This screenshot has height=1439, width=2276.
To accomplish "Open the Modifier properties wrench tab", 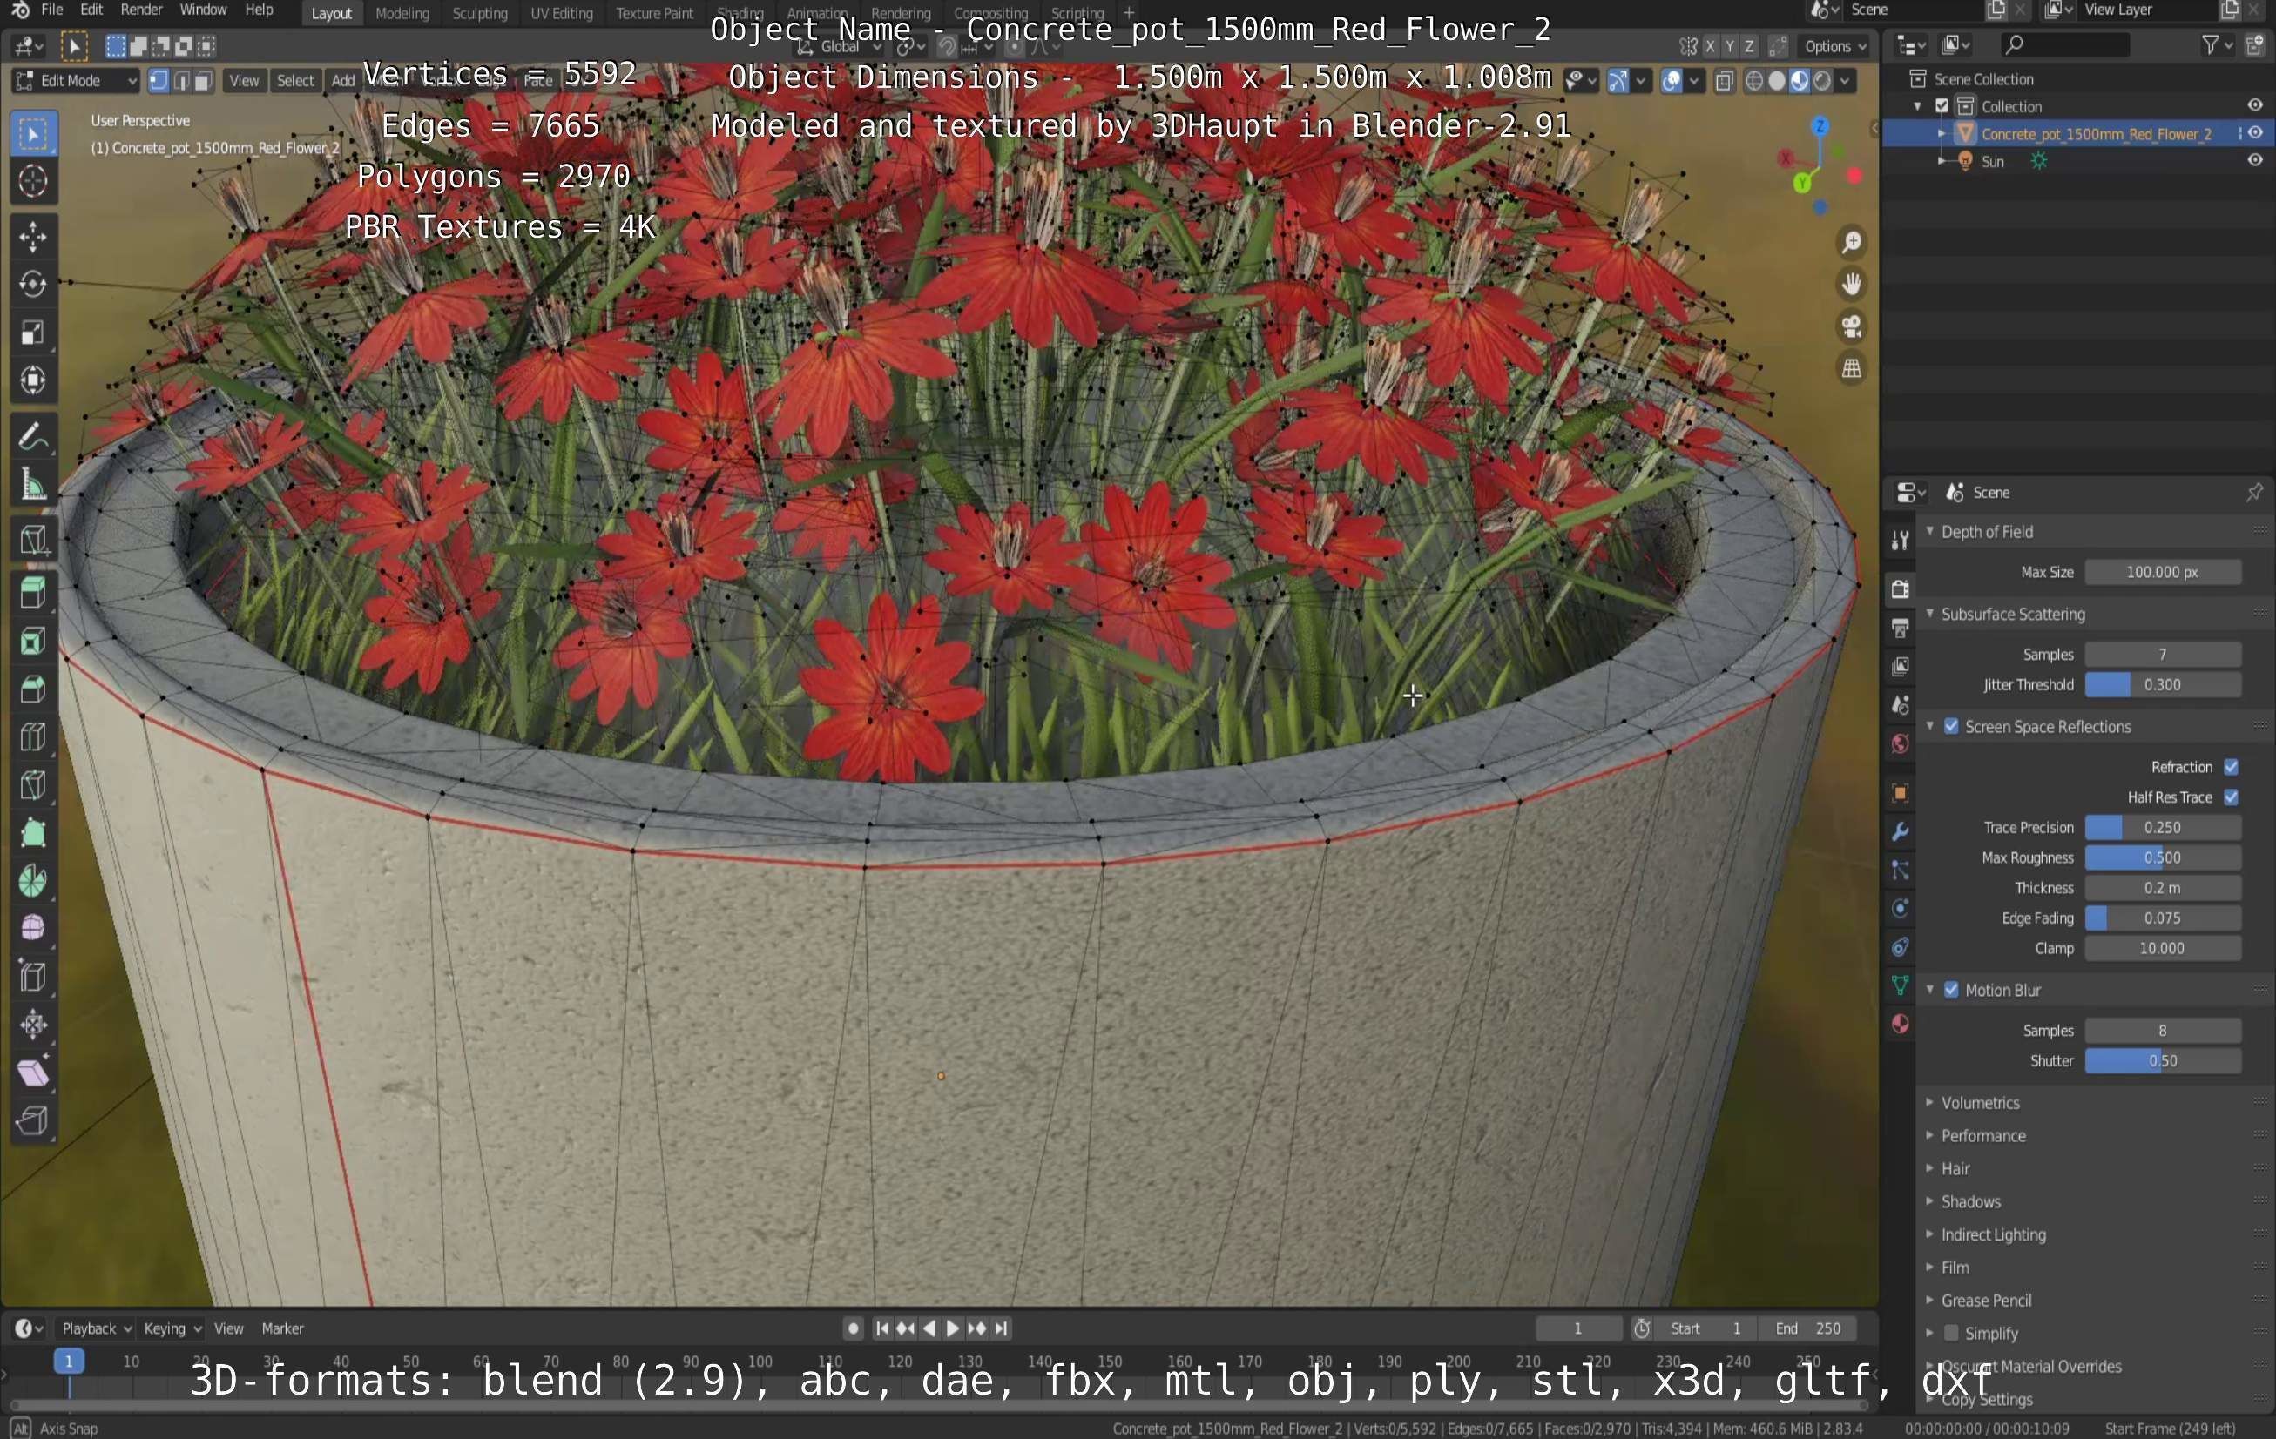I will click(1900, 831).
